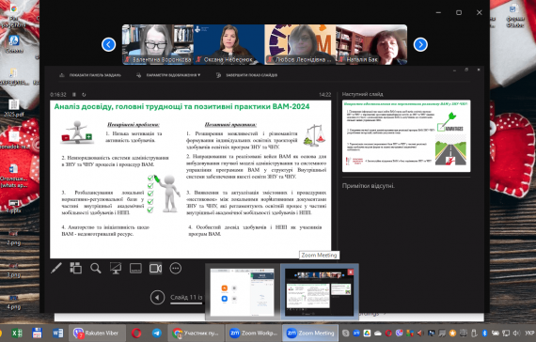This screenshot has height=342, width=536.
Task: Open the calendar app icon in taskbar
Action: pyautogui.click(x=37, y=333)
